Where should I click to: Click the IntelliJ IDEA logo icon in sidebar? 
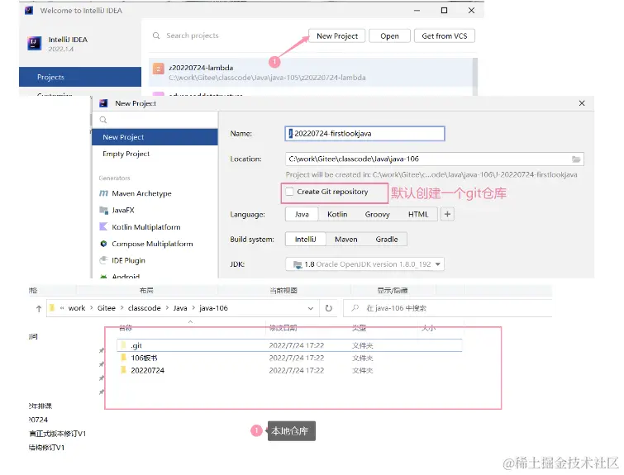point(34,43)
